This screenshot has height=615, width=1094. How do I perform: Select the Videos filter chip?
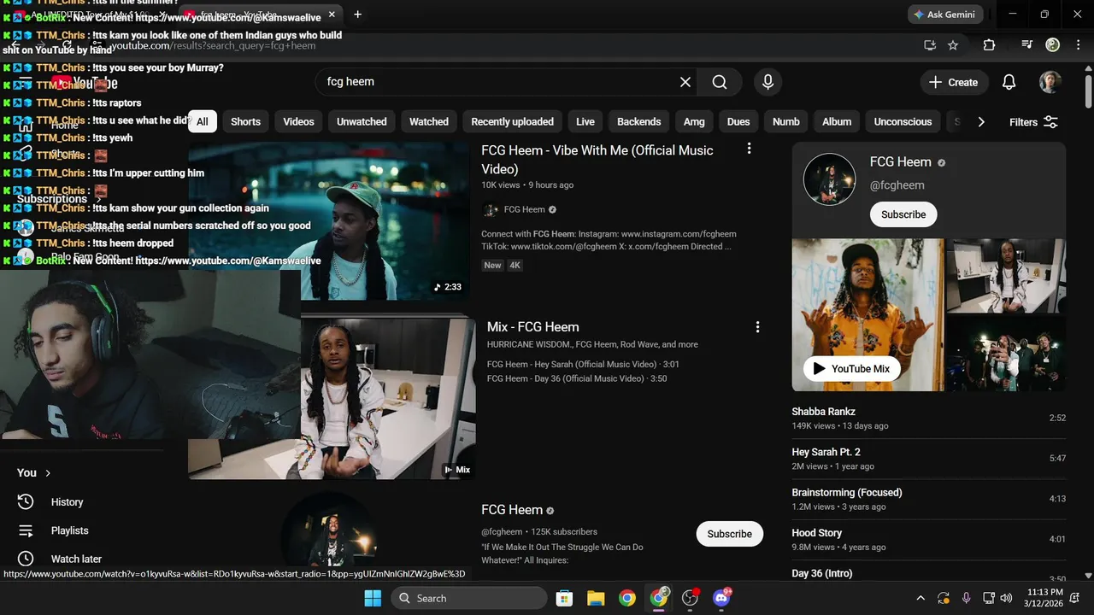pos(298,121)
